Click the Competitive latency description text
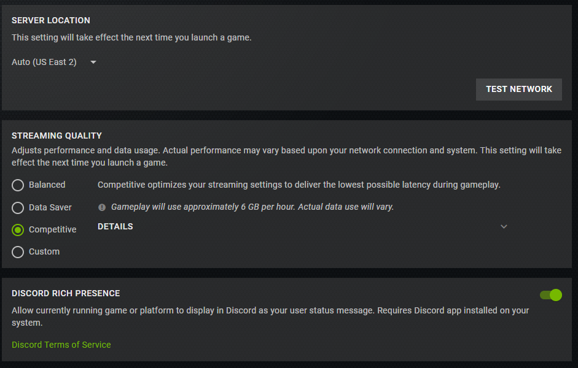Image resolution: width=578 pixels, height=368 pixels. (x=299, y=185)
